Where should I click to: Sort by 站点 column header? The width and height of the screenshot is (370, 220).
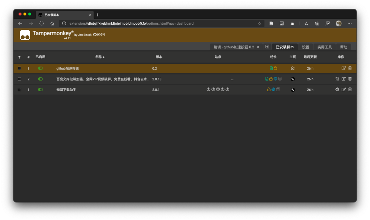pyautogui.click(x=218, y=57)
